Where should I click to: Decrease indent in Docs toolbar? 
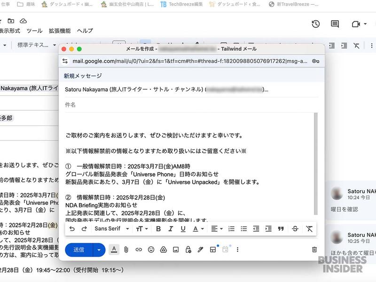[x=332, y=45]
